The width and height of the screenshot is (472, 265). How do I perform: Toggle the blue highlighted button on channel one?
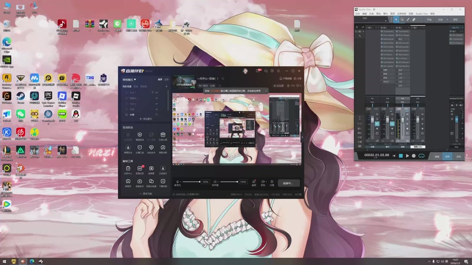377,124
